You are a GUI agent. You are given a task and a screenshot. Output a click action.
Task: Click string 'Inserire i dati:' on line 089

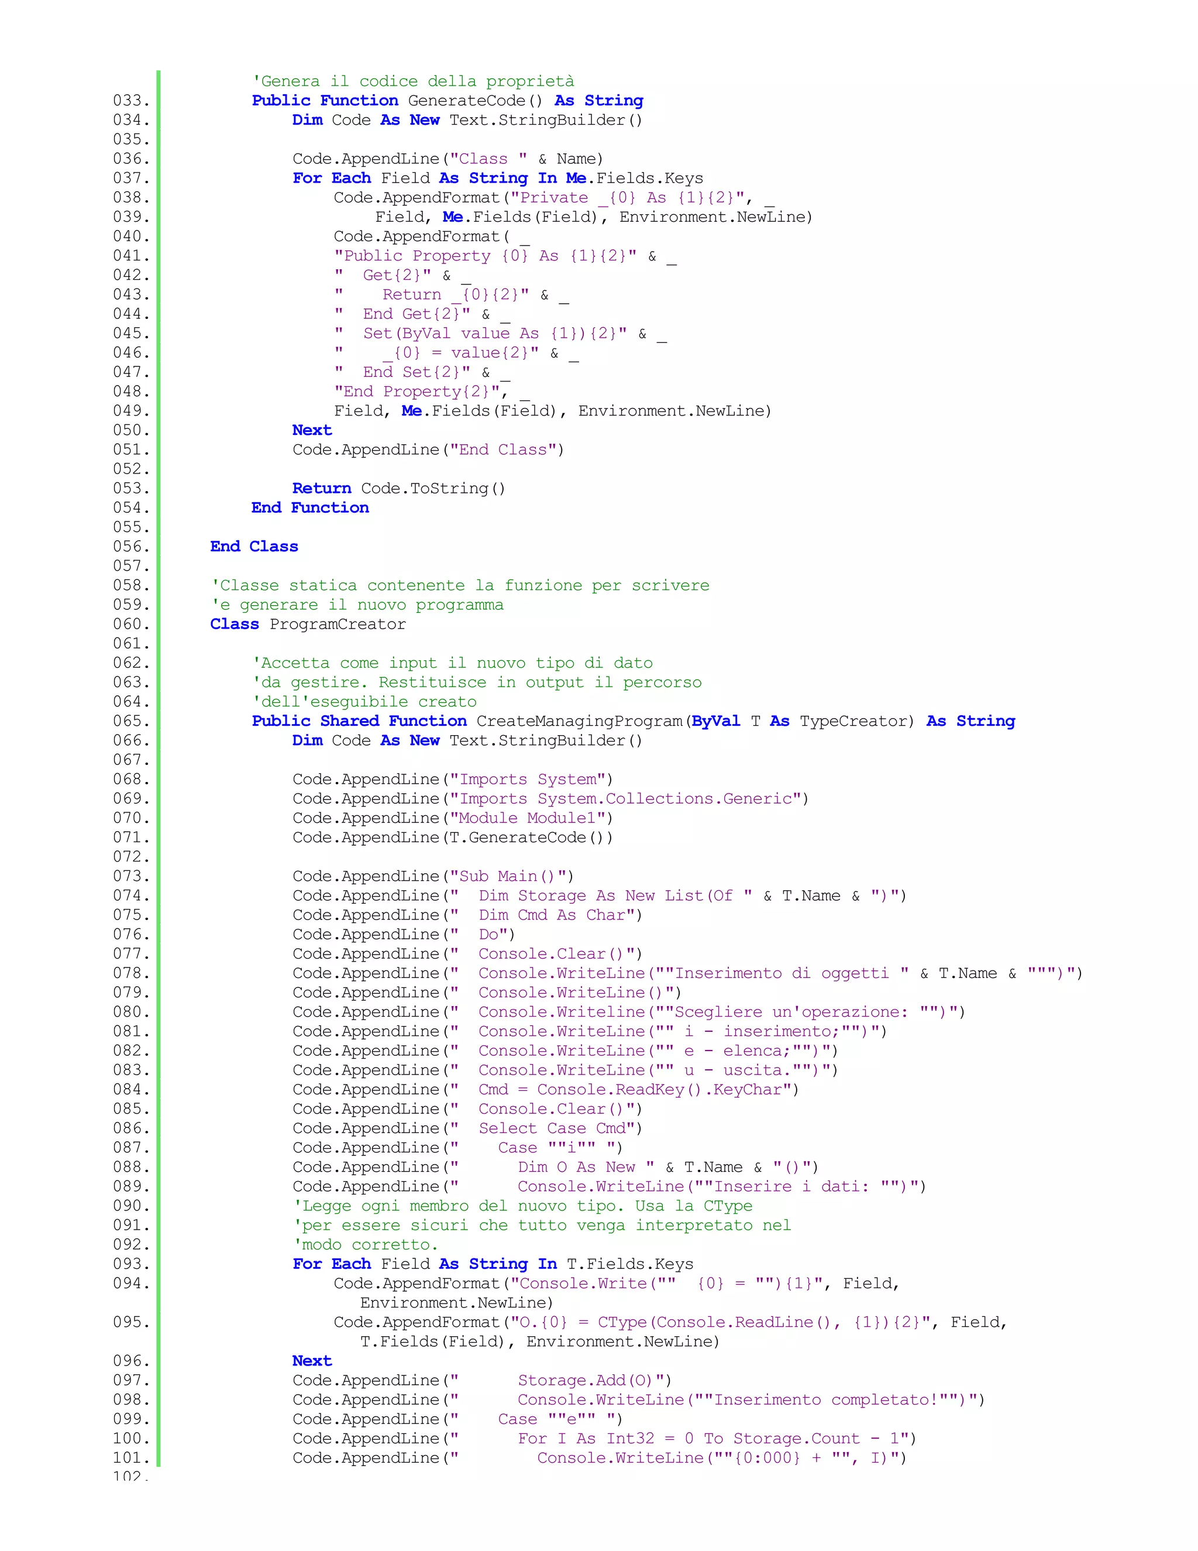791,1187
